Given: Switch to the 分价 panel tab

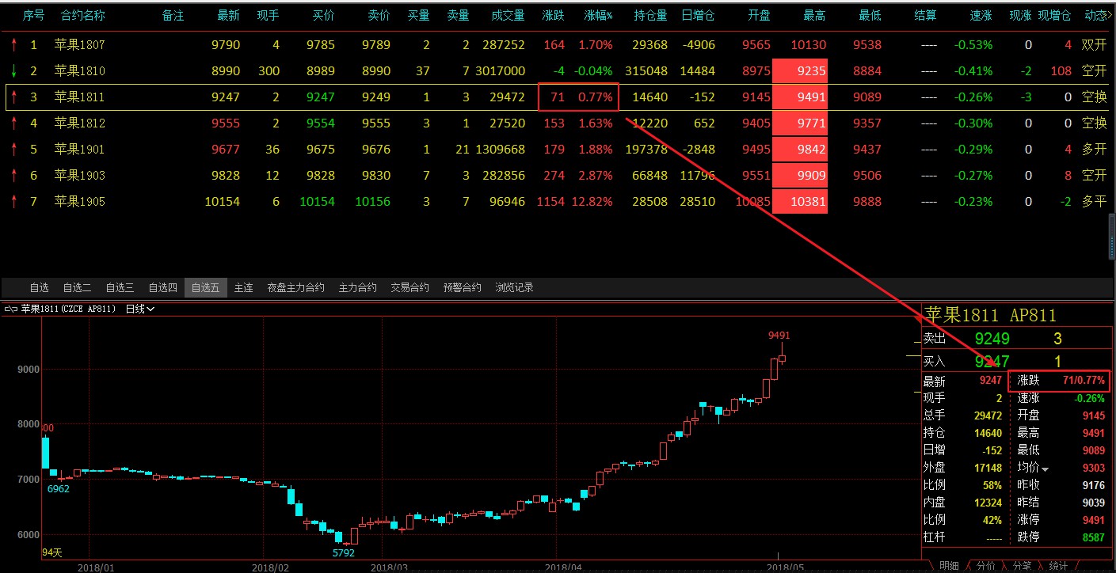Looking at the screenshot, I should [985, 566].
